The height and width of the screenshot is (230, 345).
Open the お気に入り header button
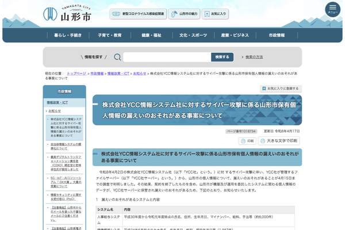[x=215, y=14]
